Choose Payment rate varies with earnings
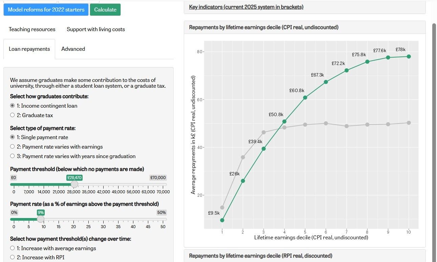The width and height of the screenshot is (437, 262). coord(13,147)
